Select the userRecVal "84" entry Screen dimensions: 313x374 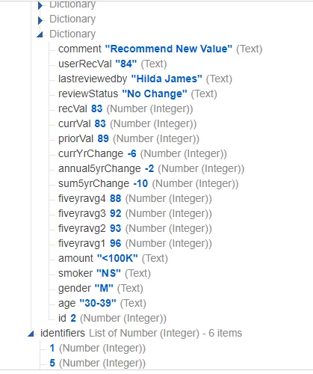(x=112, y=64)
